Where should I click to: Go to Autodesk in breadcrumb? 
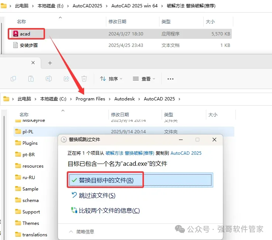pyautogui.click(x=124, y=99)
